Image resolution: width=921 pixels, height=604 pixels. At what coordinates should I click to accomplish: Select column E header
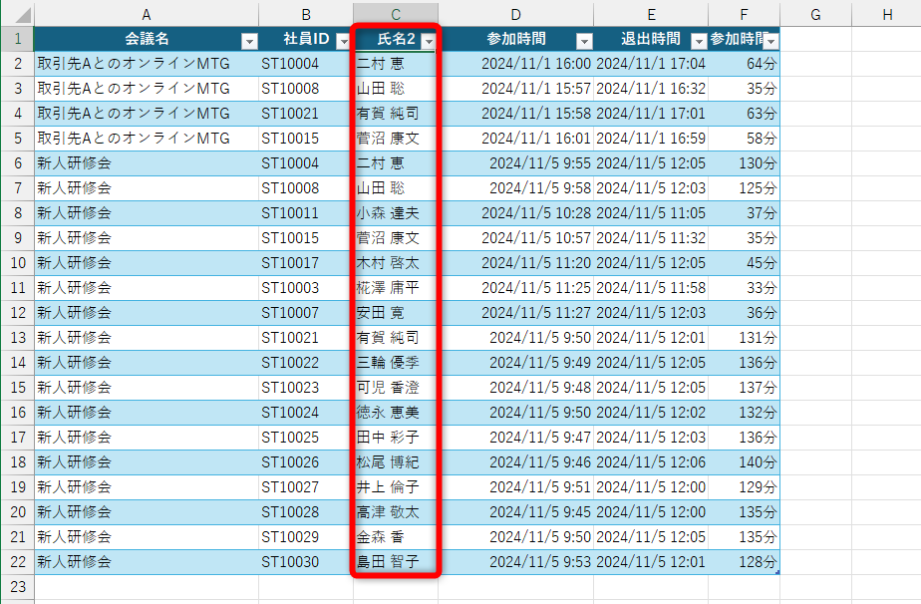click(x=651, y=15)
